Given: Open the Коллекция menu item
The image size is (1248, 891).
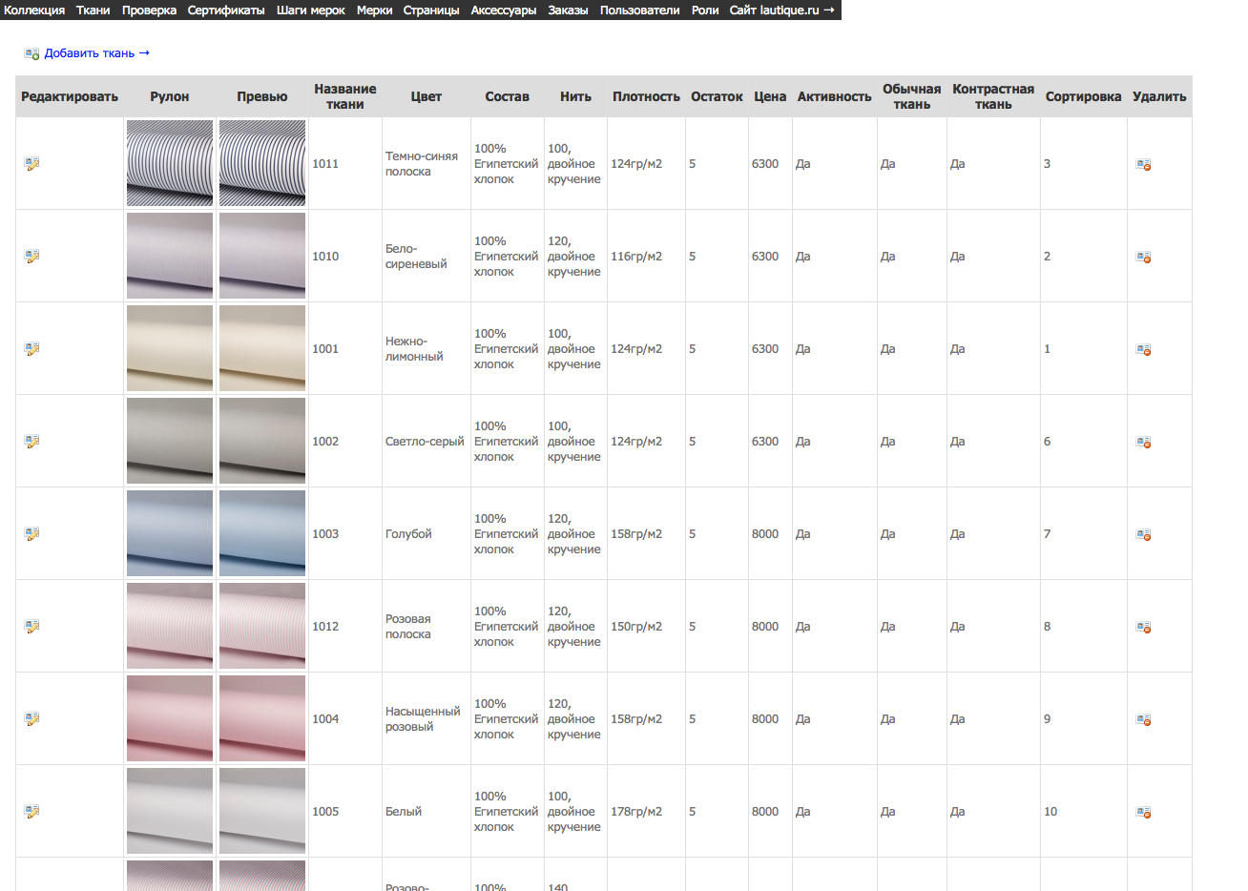Looking at the screenshot, I should [34, 10].
